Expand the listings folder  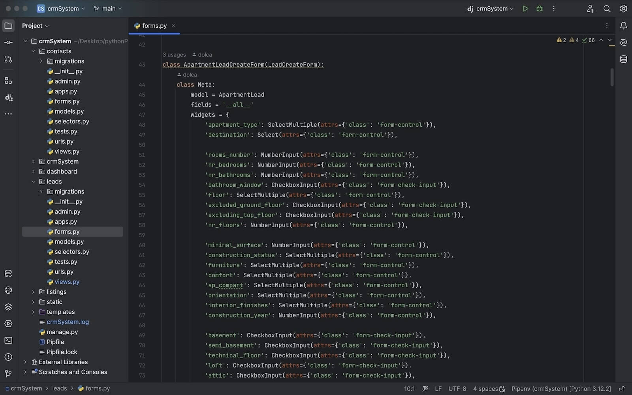pos(34,292)
